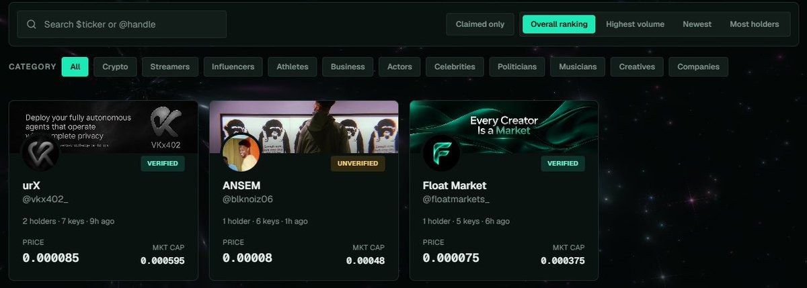Viewport: 807px width, 288px height.
Task: Open the Float Market avatar logo
Action: point(441,153)
